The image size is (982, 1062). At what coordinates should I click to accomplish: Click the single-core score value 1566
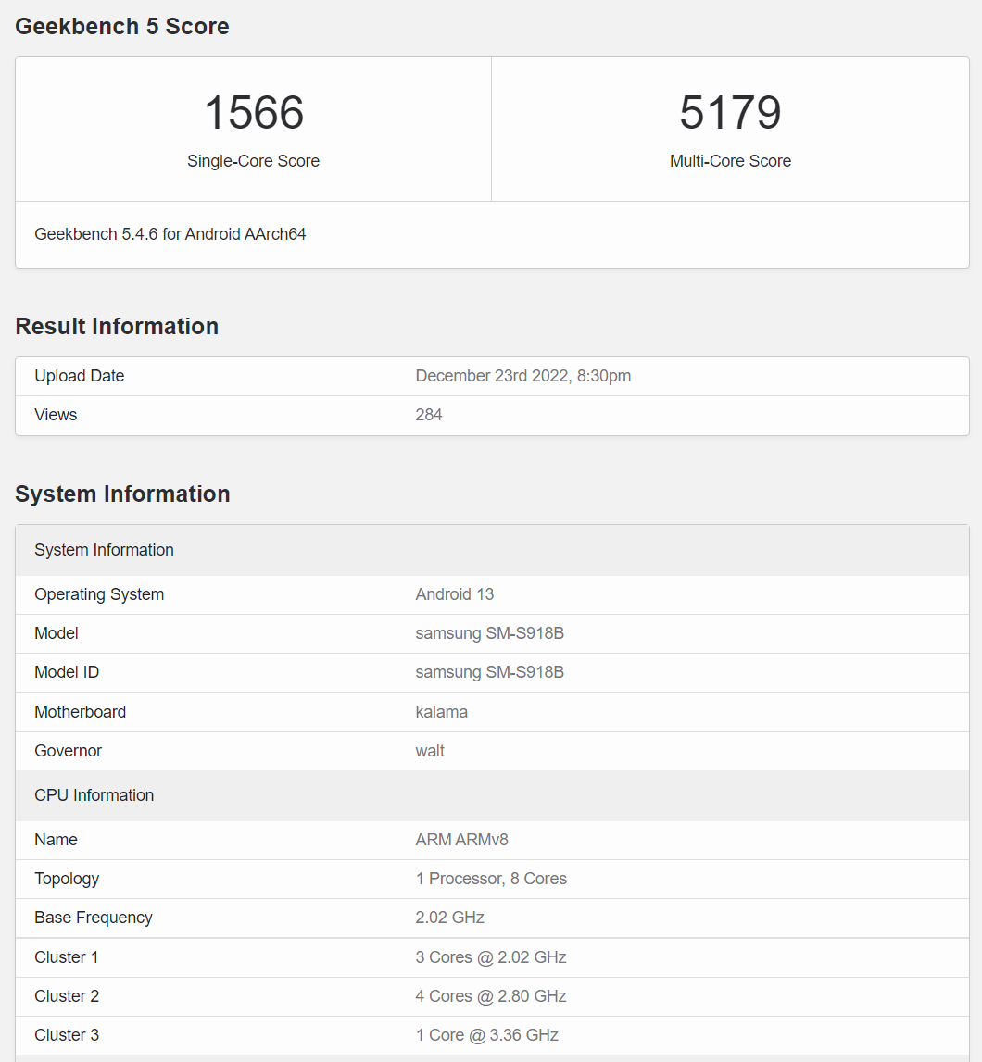coord(253,113)
